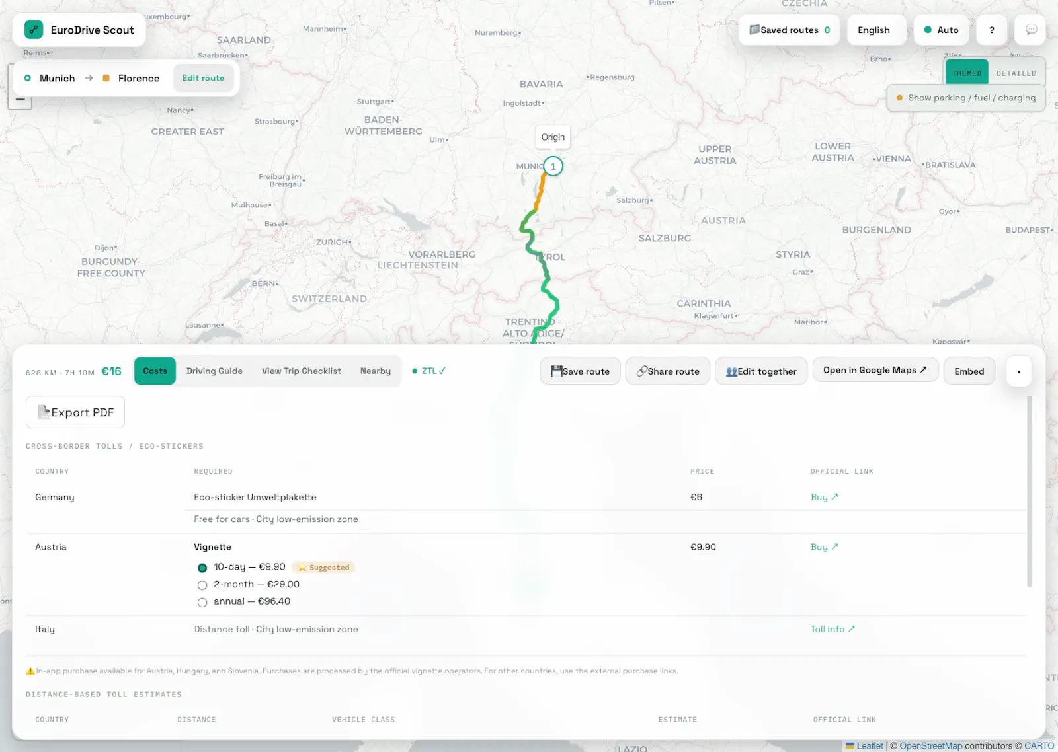This screenshot has width=1058, height=752.
Task: Switch map style to DETAILED
Action: click(x=1016, y=73)
